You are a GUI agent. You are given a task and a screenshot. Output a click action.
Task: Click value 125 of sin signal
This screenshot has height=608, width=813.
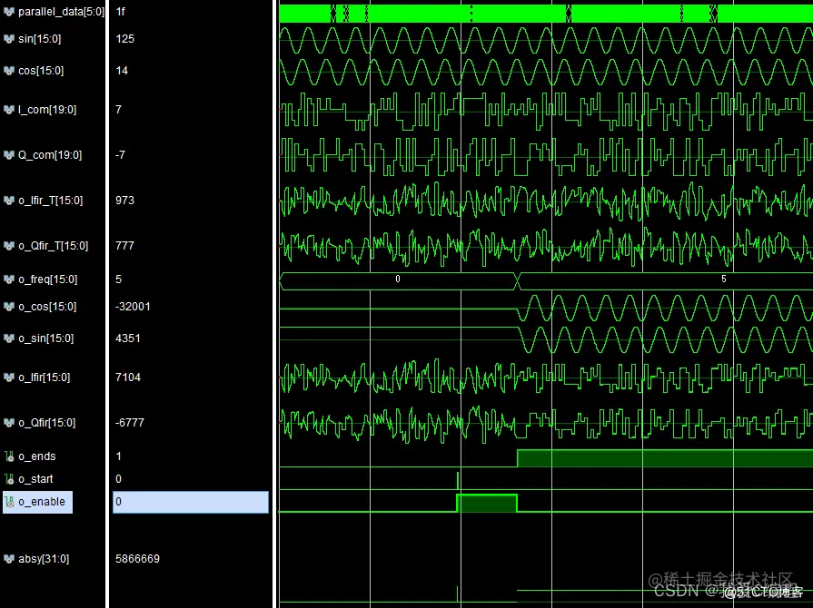[125, 39]
